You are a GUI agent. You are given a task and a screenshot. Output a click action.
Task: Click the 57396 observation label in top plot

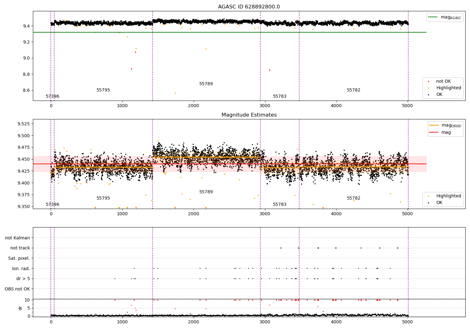pyautogui.click(x=52, y=97)
